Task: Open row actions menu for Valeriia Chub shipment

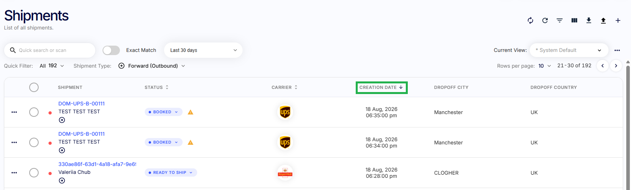Action: click(14, 173)
